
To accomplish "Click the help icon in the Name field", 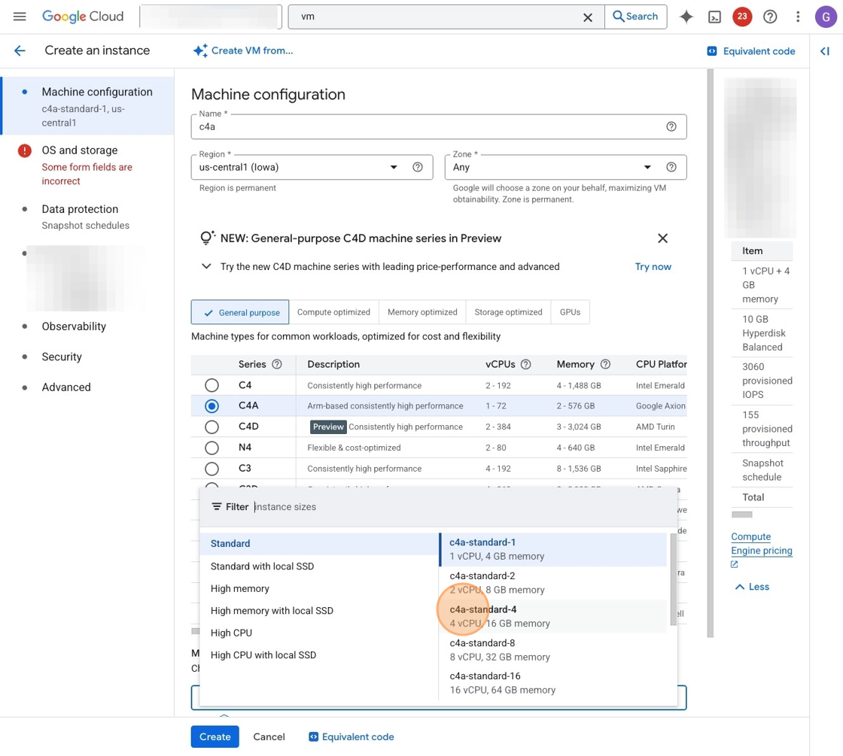I will (671, 126).
